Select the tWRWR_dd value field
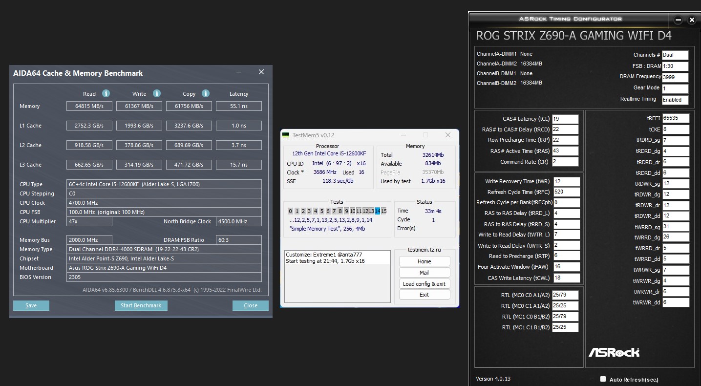The image size is (701, 386). click(x=676, y=302)
